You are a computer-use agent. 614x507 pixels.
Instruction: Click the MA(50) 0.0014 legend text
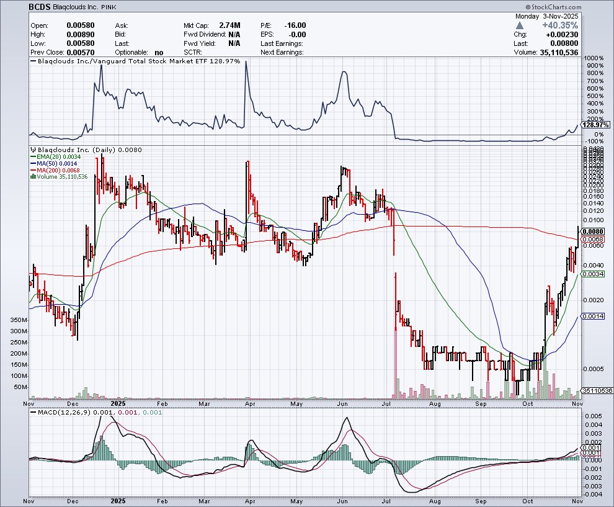(x=57, y=163)
